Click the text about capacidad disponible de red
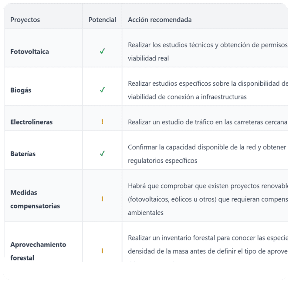The width and height of the screenshot is (291, 283). coord(208,154)
